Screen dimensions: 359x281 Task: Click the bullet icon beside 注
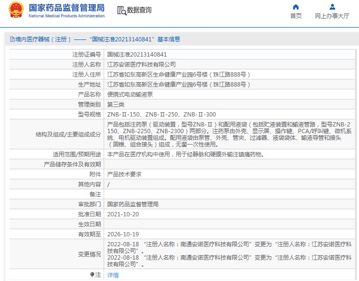point(92,274)
